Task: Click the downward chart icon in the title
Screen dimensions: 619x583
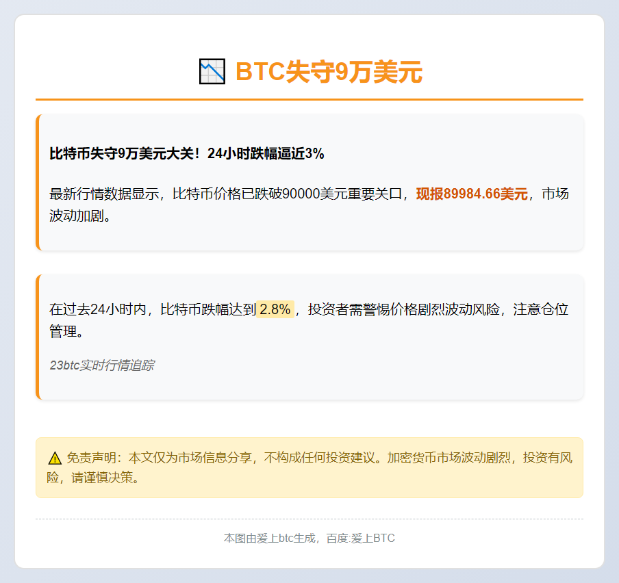Action: point(212,71)
